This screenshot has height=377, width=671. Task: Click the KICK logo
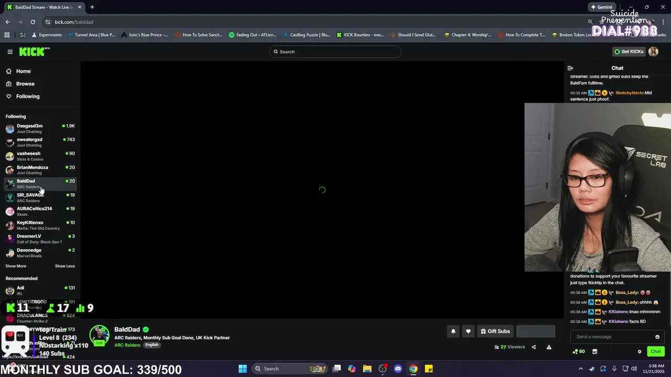(x=34, y=51)
